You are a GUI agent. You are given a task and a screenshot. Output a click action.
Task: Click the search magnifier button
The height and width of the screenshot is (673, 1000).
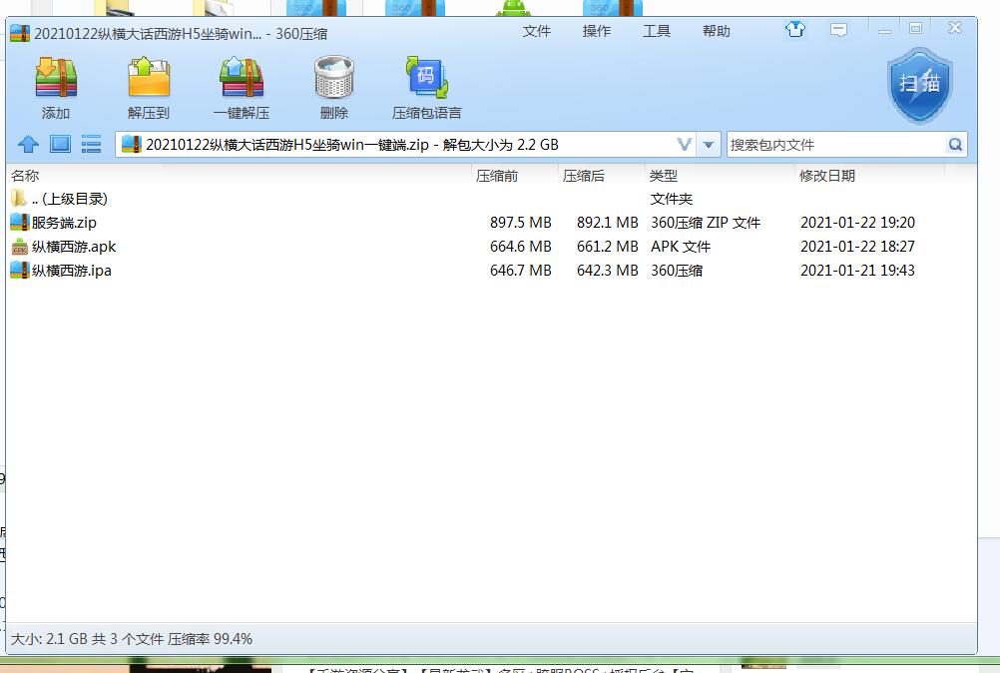(x=956, y=145)
